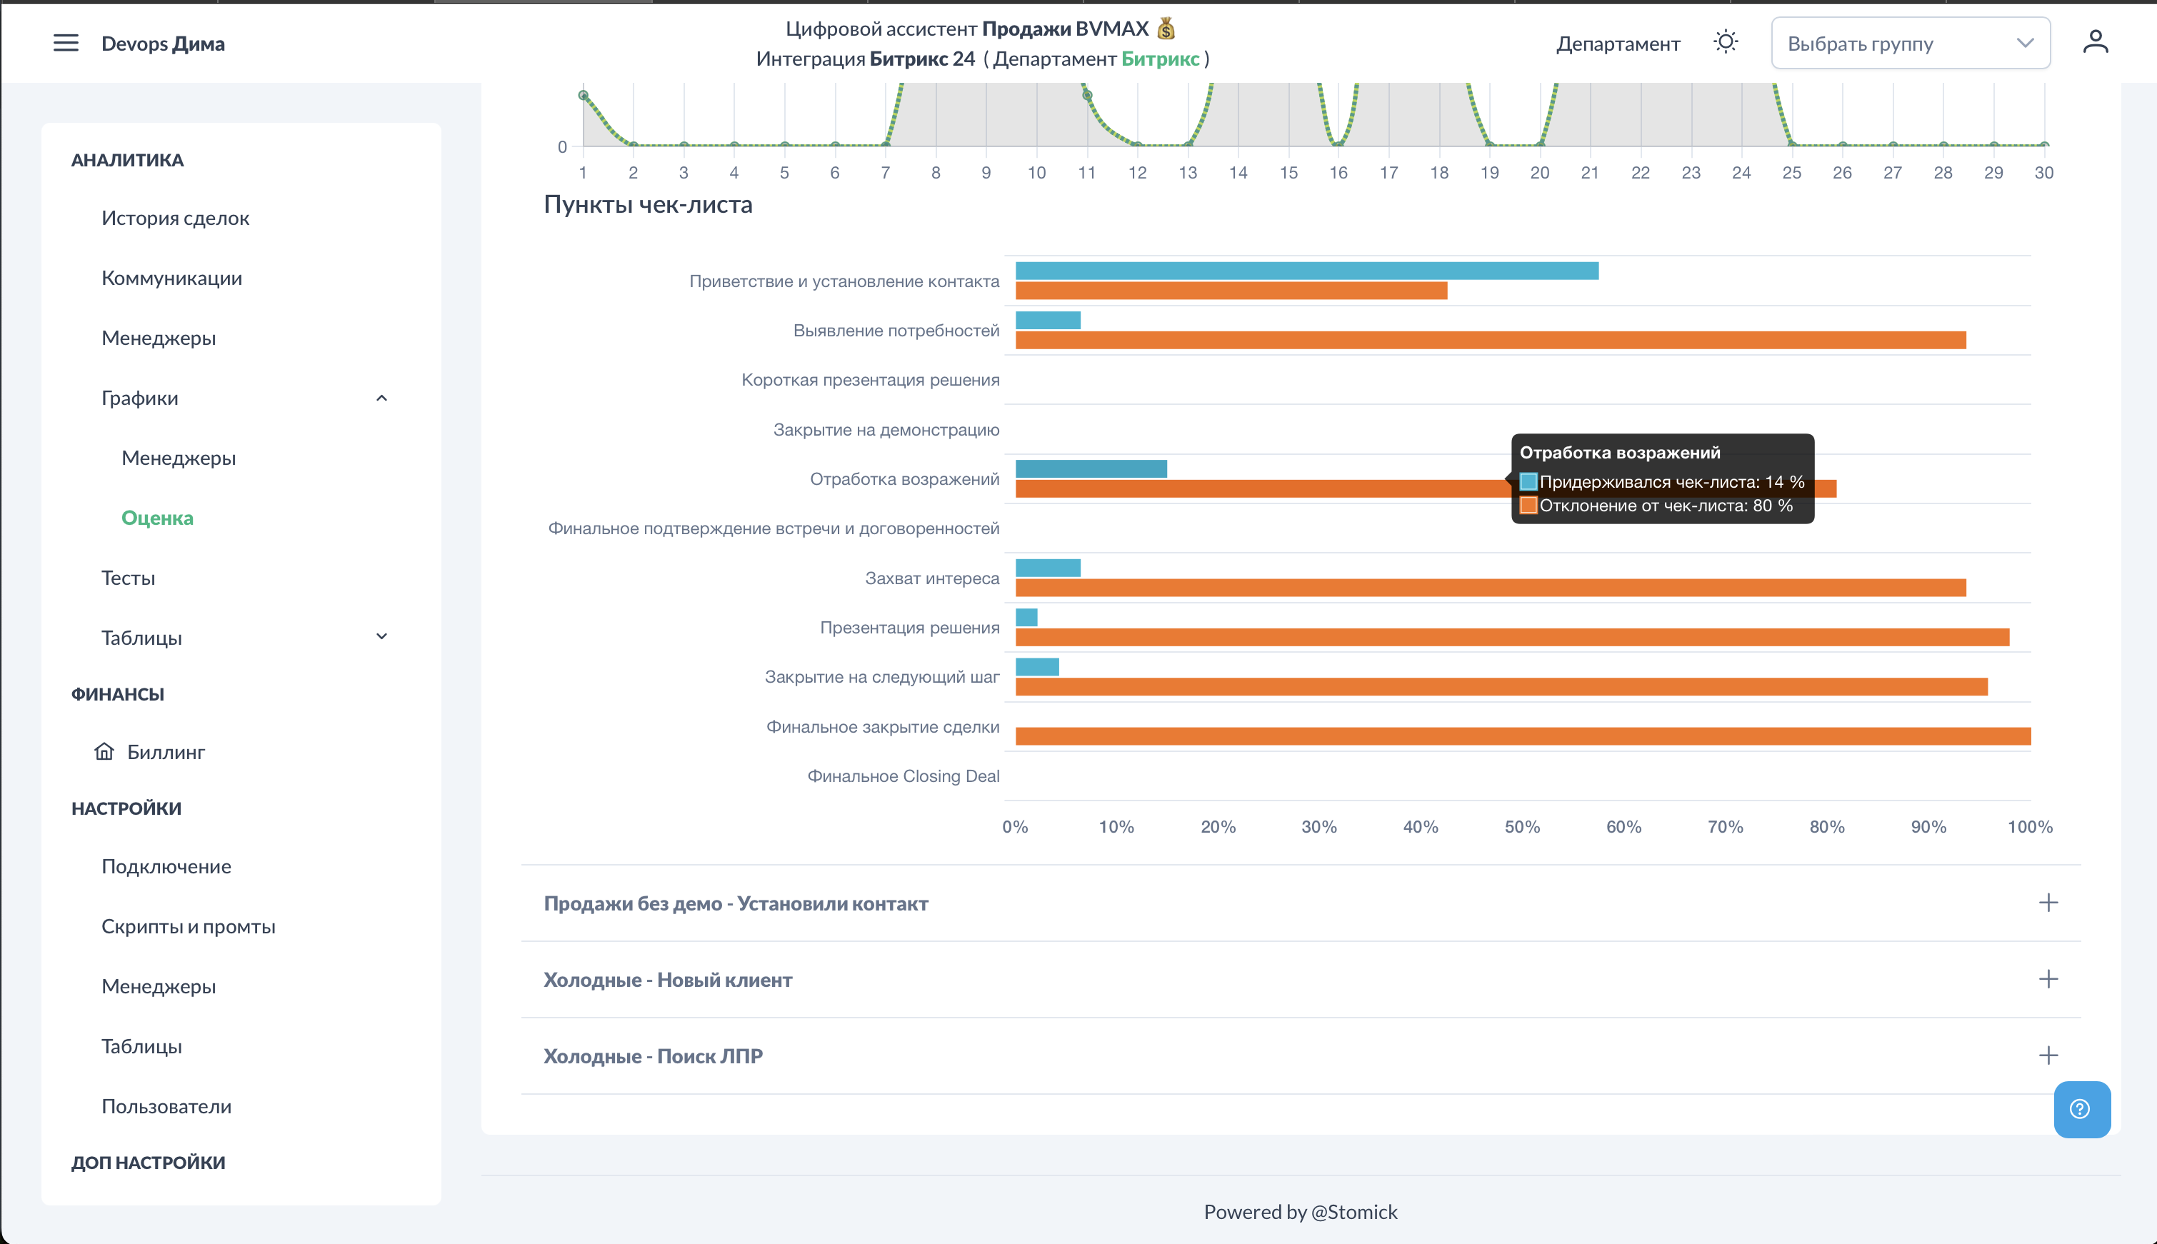Collapse the Графики submenu chevron
This screenshot has height=1244, width=2157.
(x=382, y=398)
